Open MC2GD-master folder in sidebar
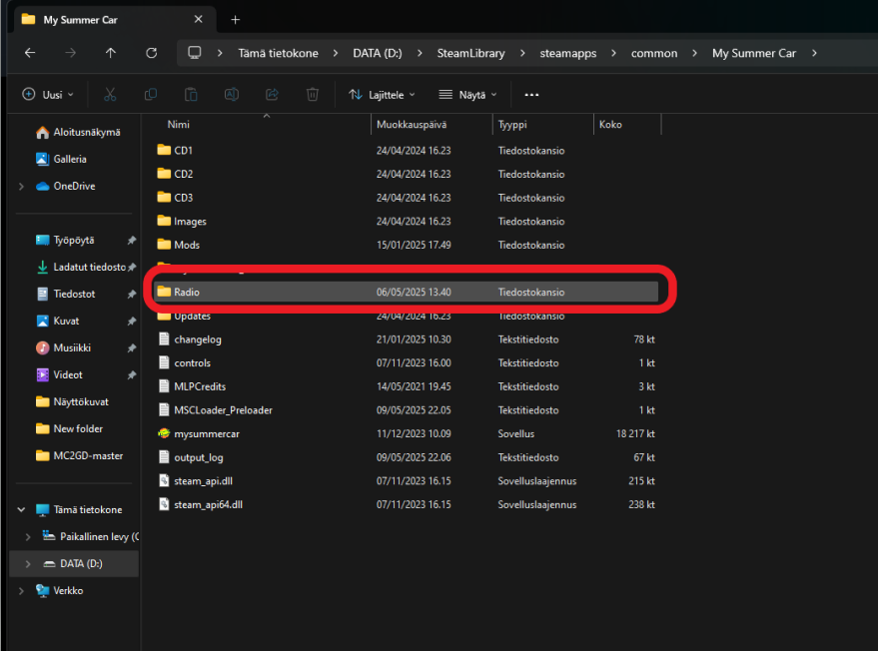Image resolution: width=878 pixels, height=651 pixels. pos(79,455)
